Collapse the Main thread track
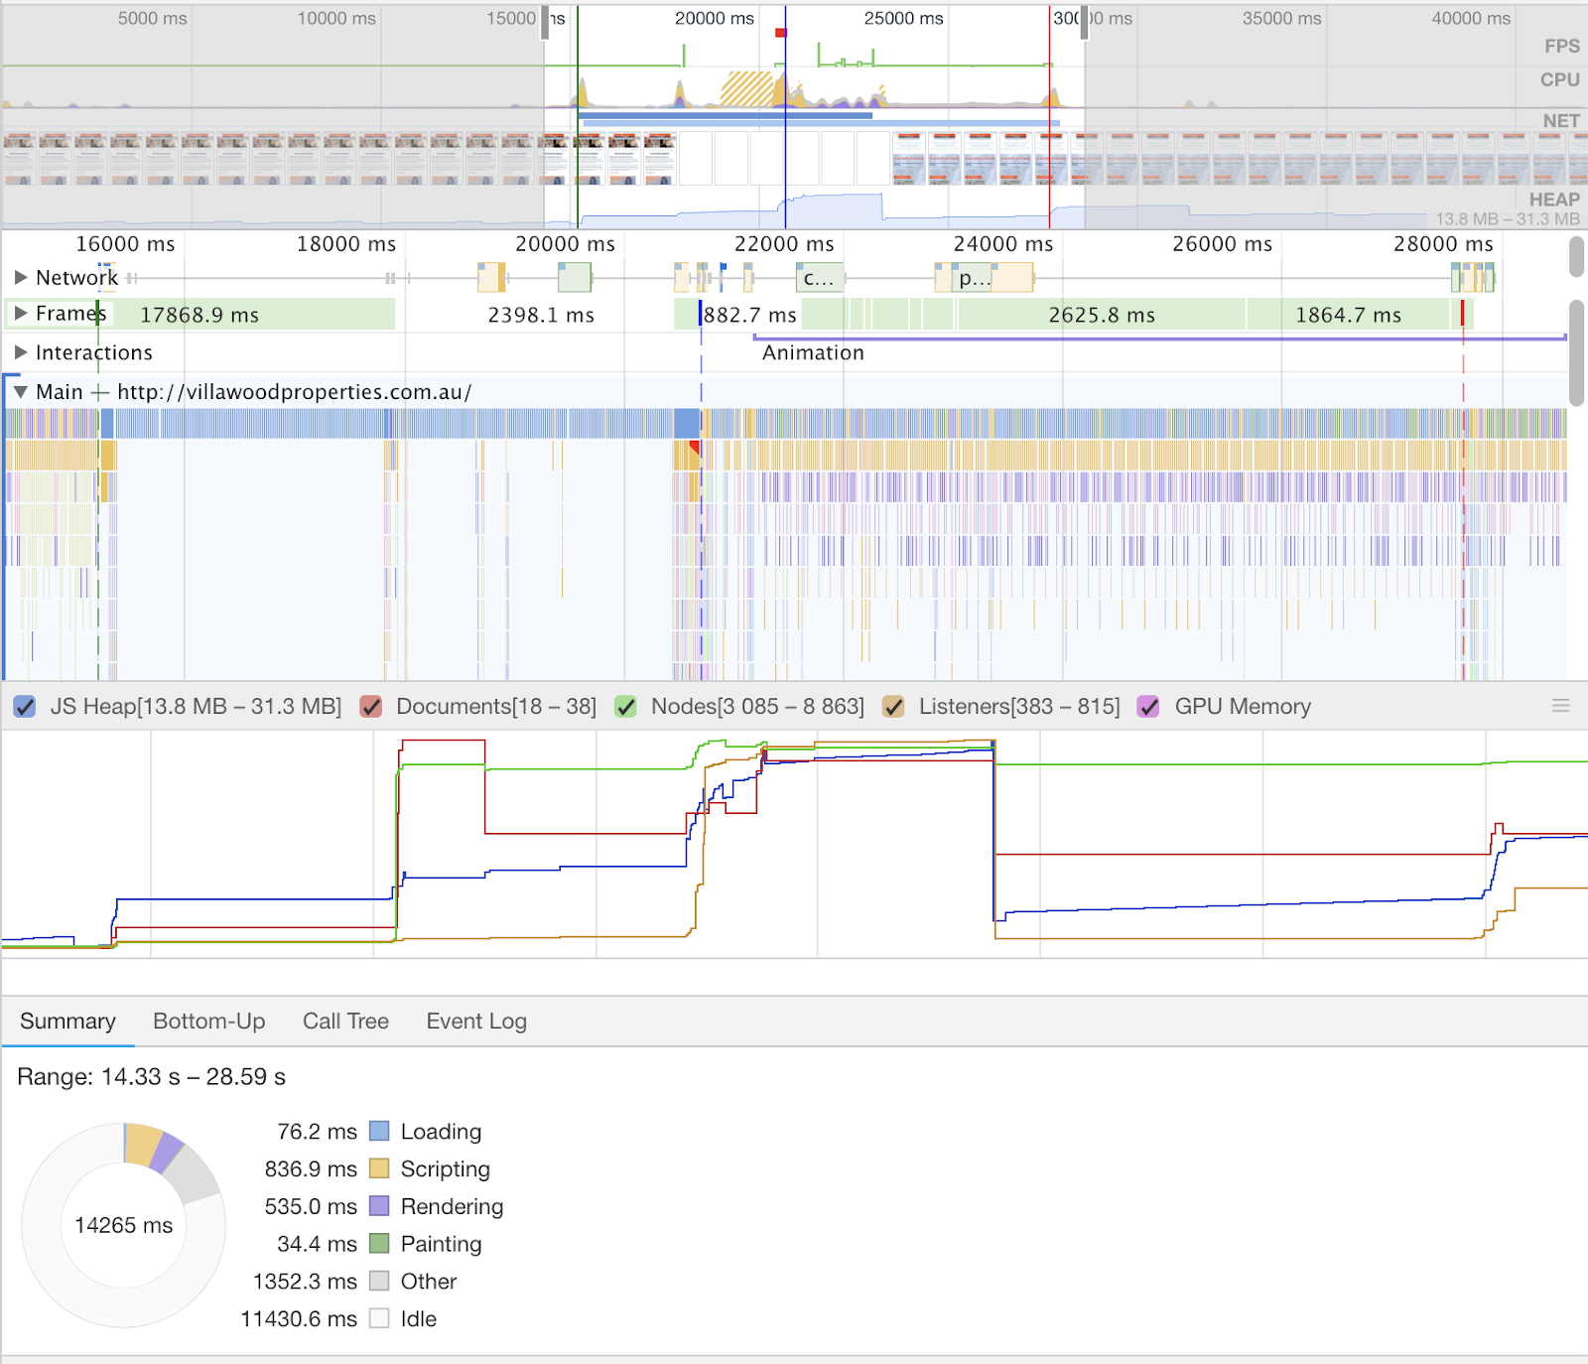Viewport: 1588px width, 1364px height. point(20,392)
